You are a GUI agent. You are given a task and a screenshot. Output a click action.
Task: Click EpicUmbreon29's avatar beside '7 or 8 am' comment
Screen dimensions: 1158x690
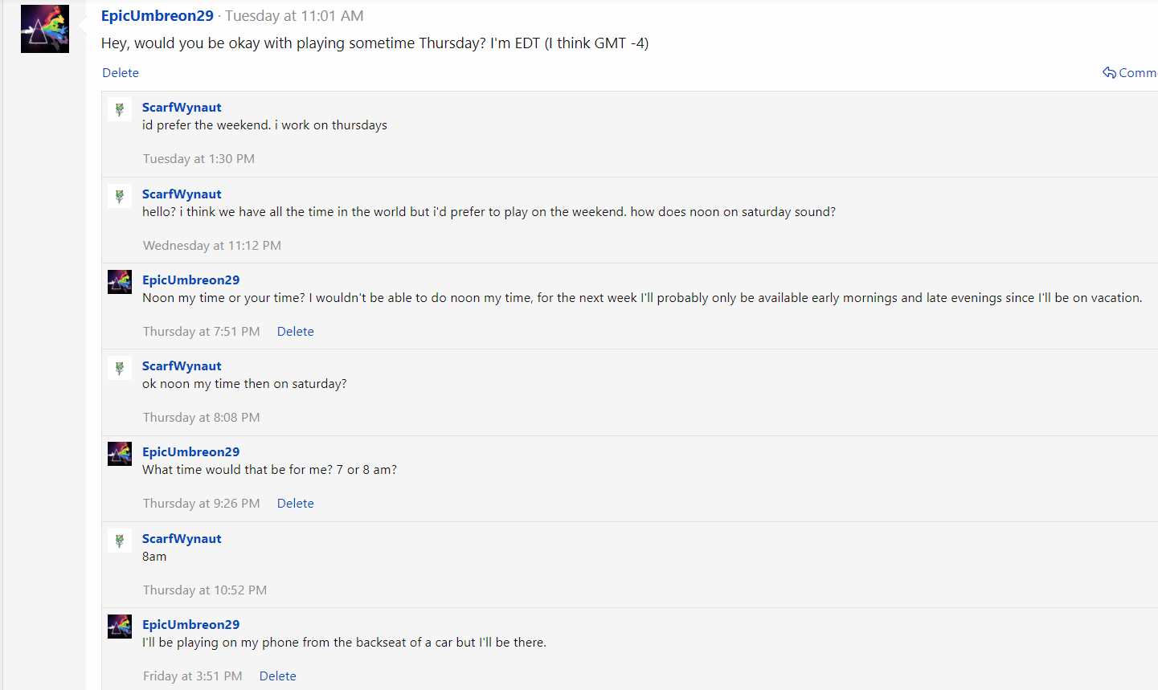pyautogui.click(x=120, y=454)
